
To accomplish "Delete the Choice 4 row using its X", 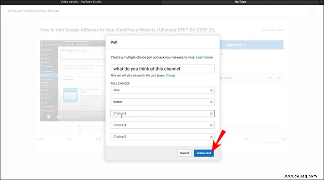I will point(211,125).
